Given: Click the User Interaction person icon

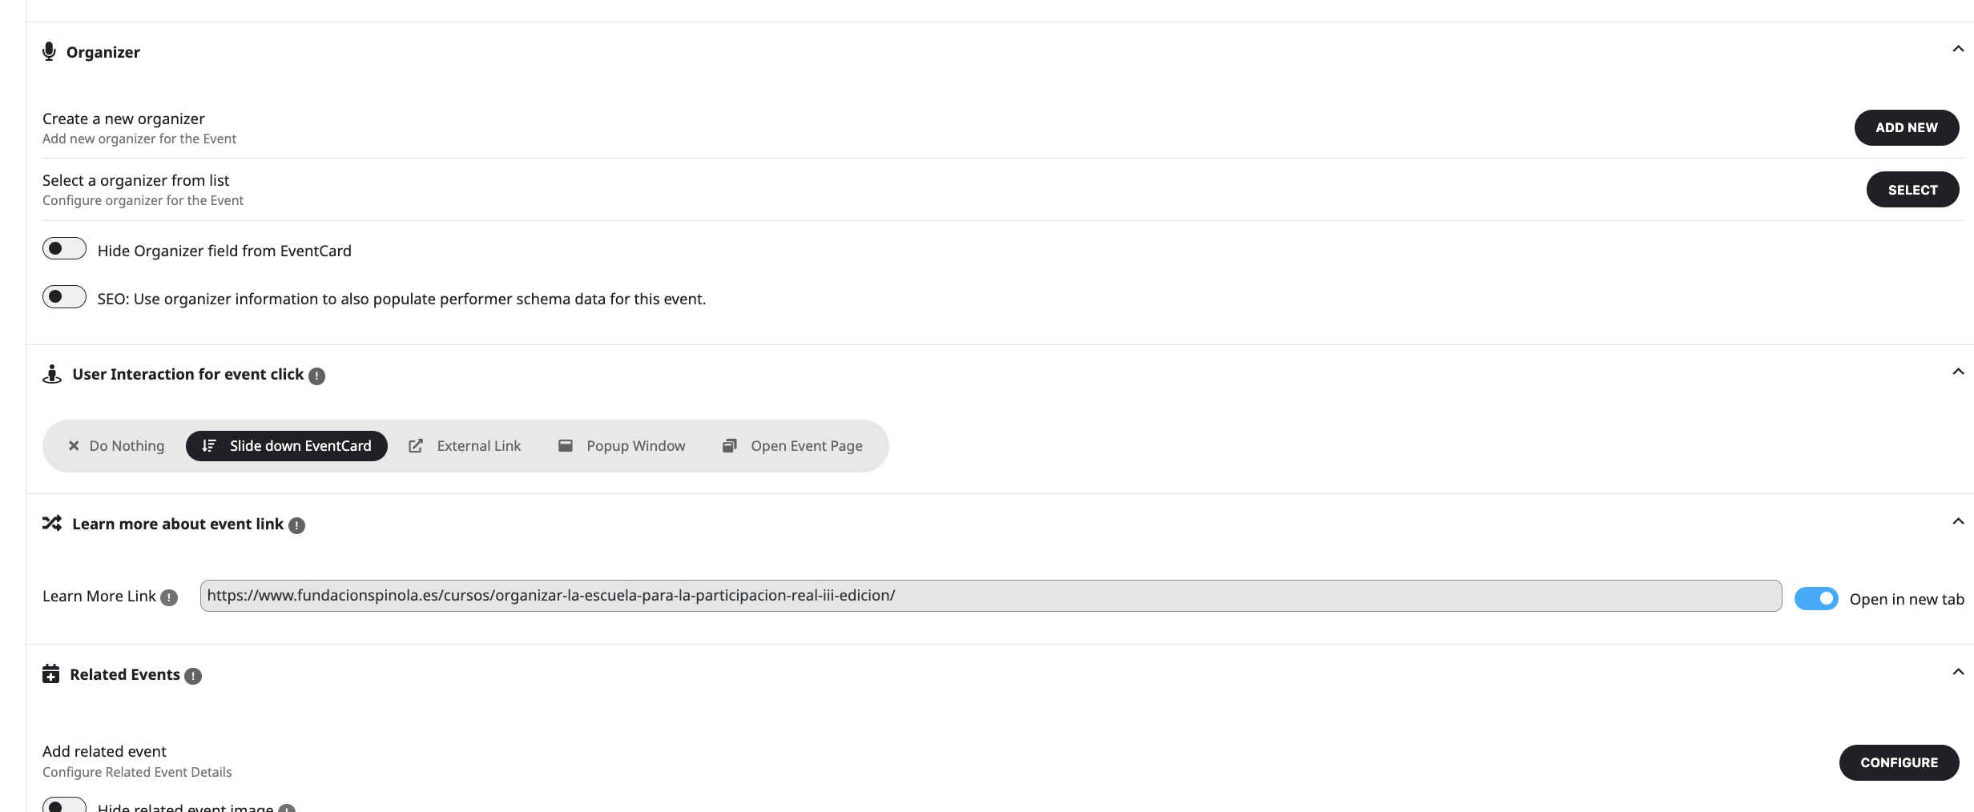Looking at the screenshot, I should click(52, 374).
